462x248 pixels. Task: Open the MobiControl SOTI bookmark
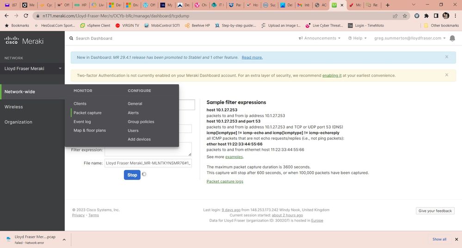point(162,25)
